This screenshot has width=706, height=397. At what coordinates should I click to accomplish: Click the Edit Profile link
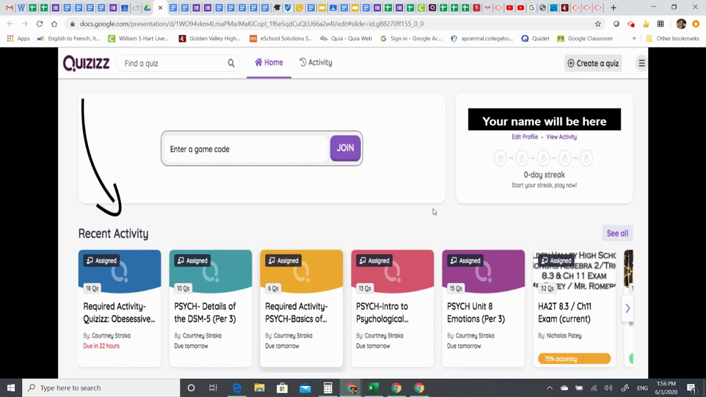pos(525,137)
